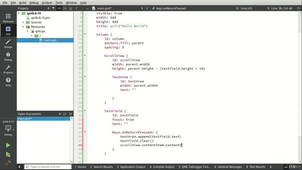This screenshot has width=302, height=170.
Task: Open the Open Documents view selector dropdown
Action: (x=39, y=114)
